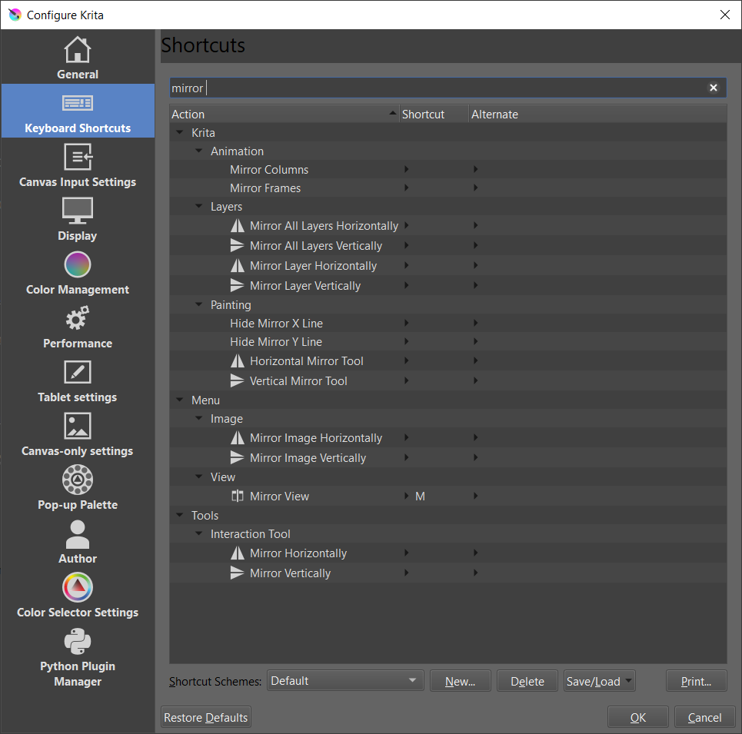The image size is (742, 734).
Task: Collapse the Animation tree group
Action: [199, 151]
